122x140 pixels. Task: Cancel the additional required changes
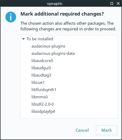pos(82,130)
